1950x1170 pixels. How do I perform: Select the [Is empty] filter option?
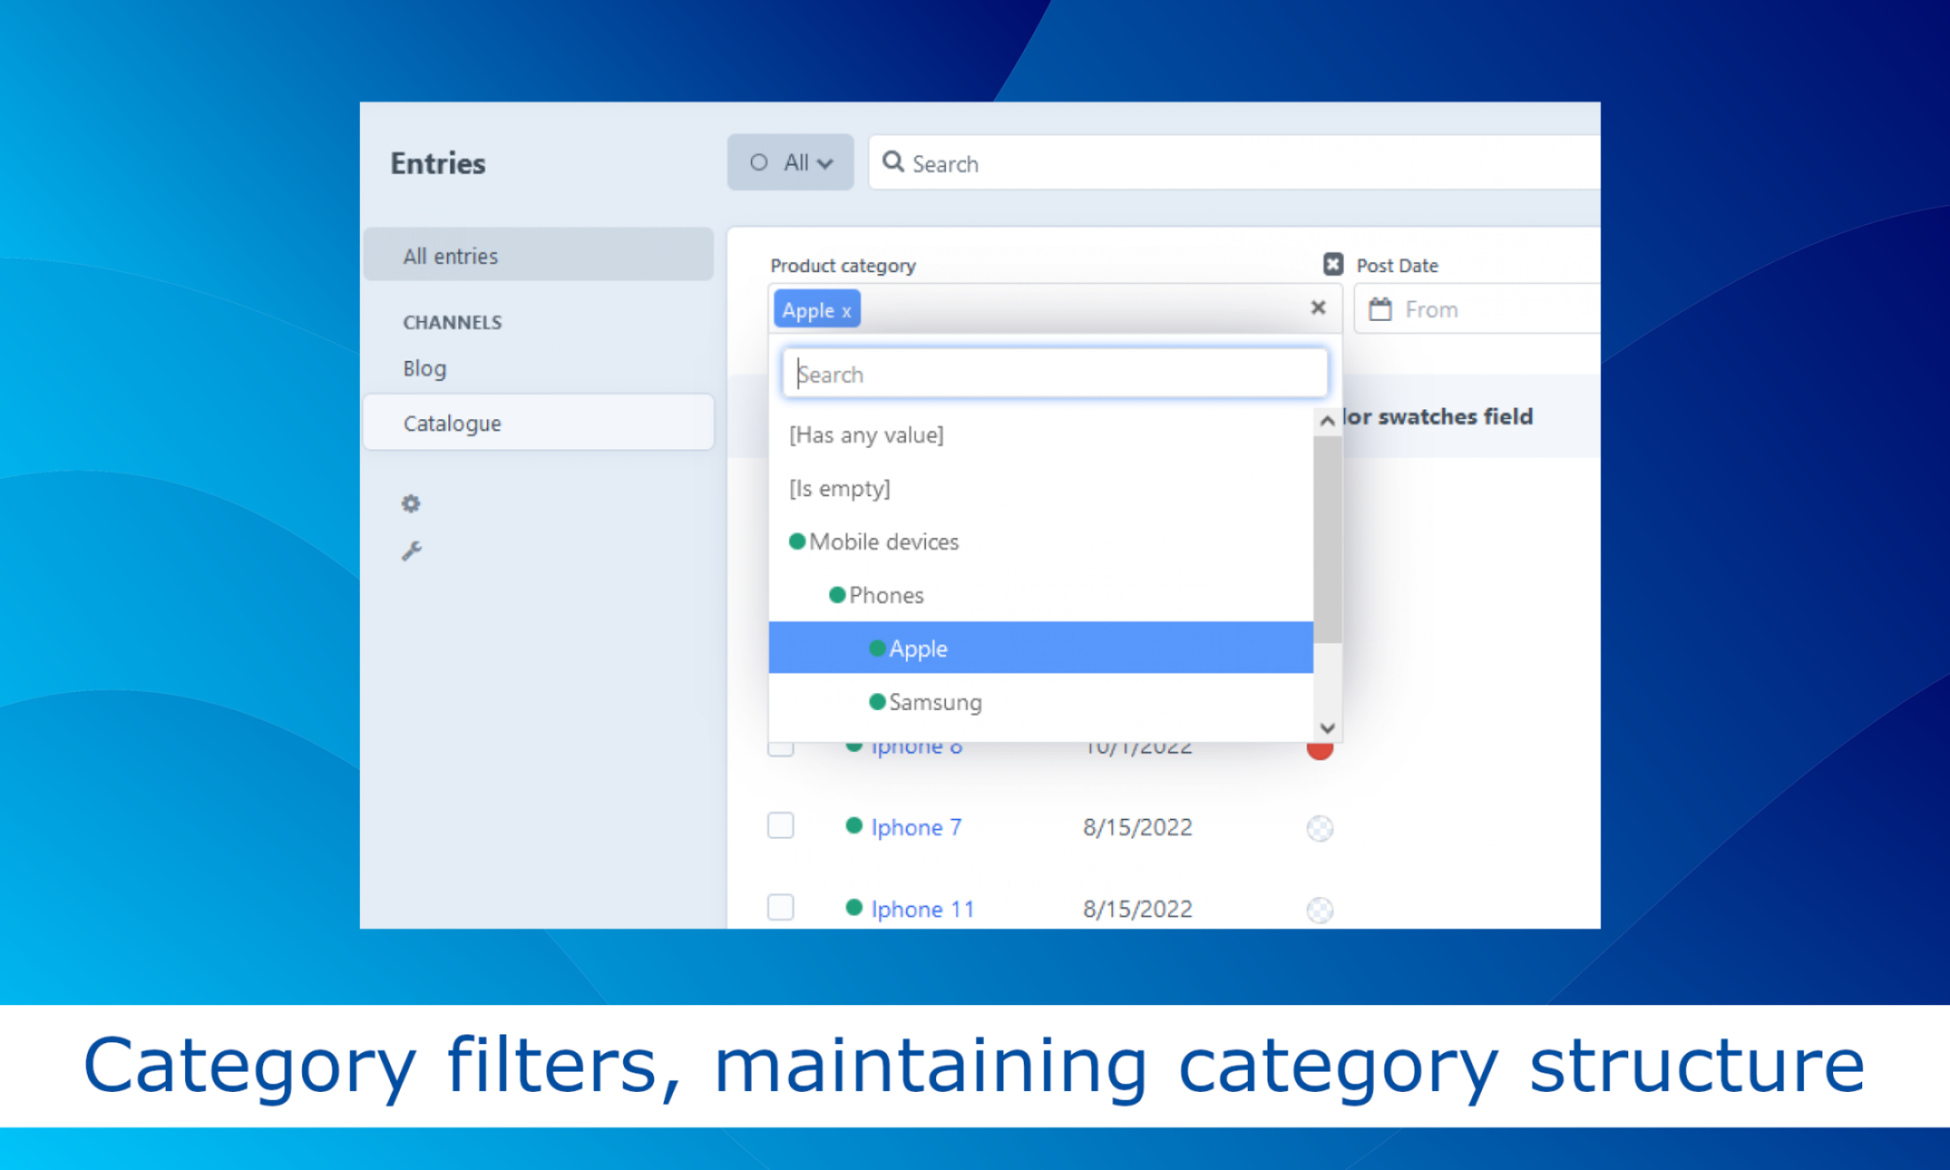838,487
